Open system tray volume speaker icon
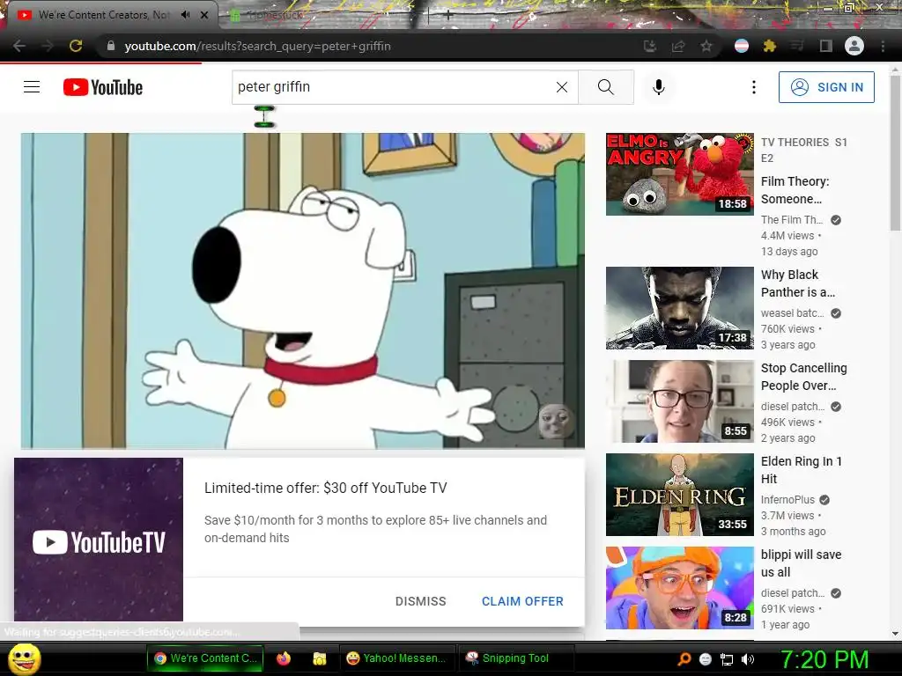The image size is (902, 676). pos(748,659)
